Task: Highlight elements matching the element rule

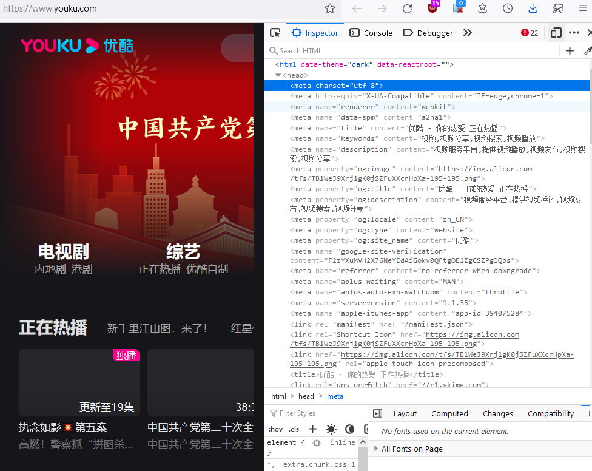Action: pyautogui.click(x=317, y=442)
